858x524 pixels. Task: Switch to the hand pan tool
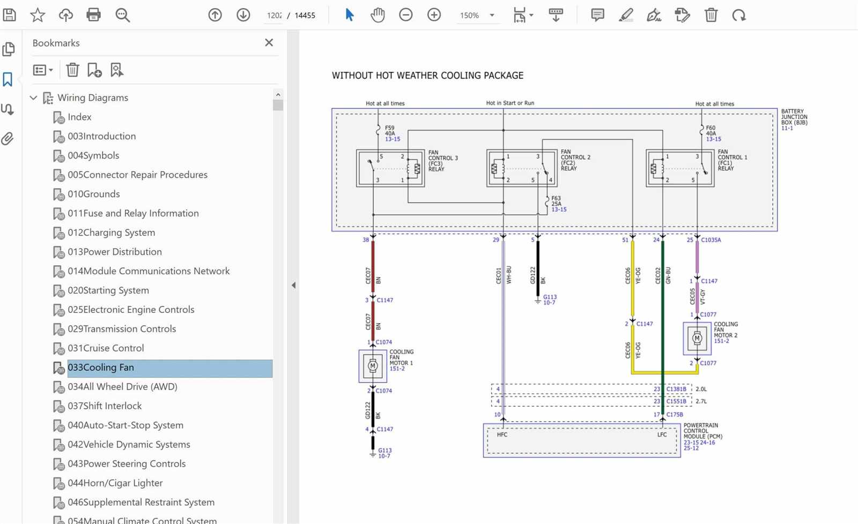378,15
